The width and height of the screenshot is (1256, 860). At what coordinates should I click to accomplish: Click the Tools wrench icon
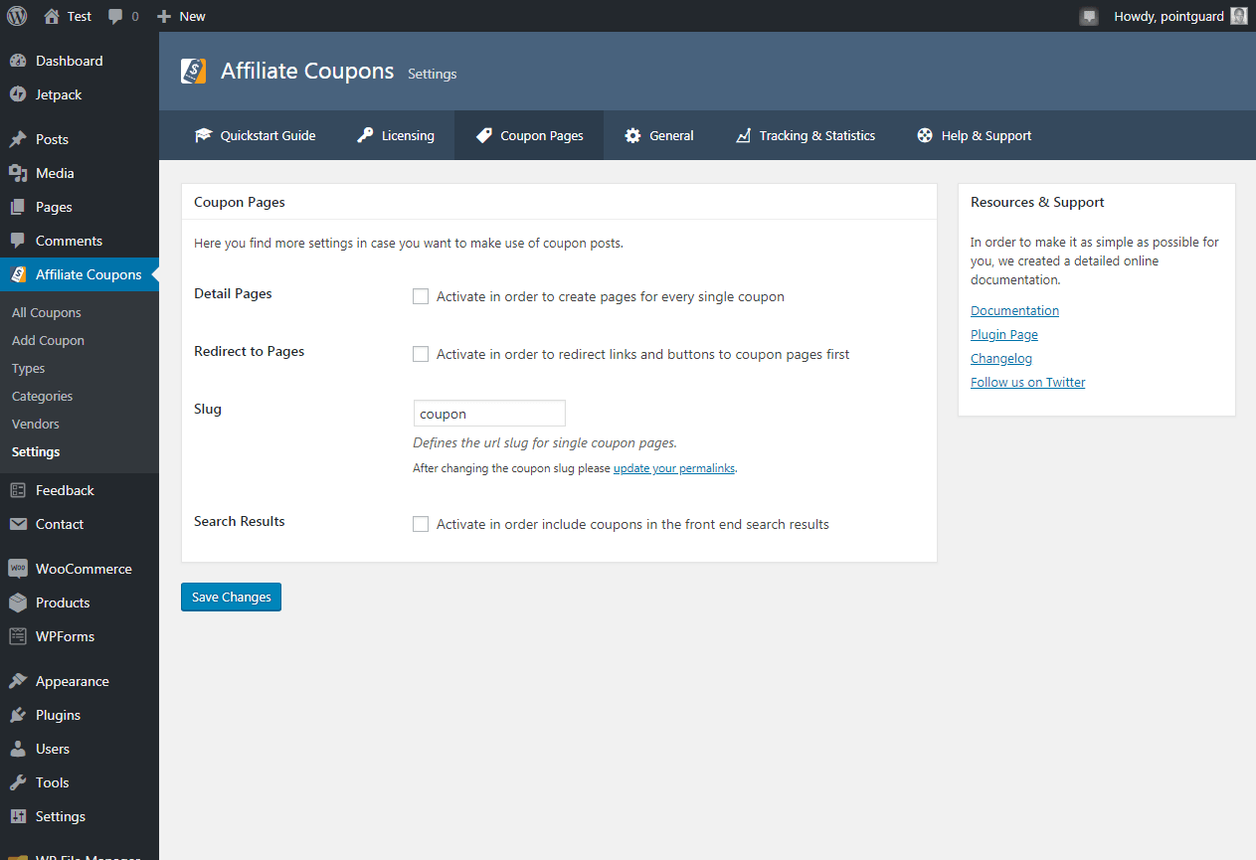point(18,782)
